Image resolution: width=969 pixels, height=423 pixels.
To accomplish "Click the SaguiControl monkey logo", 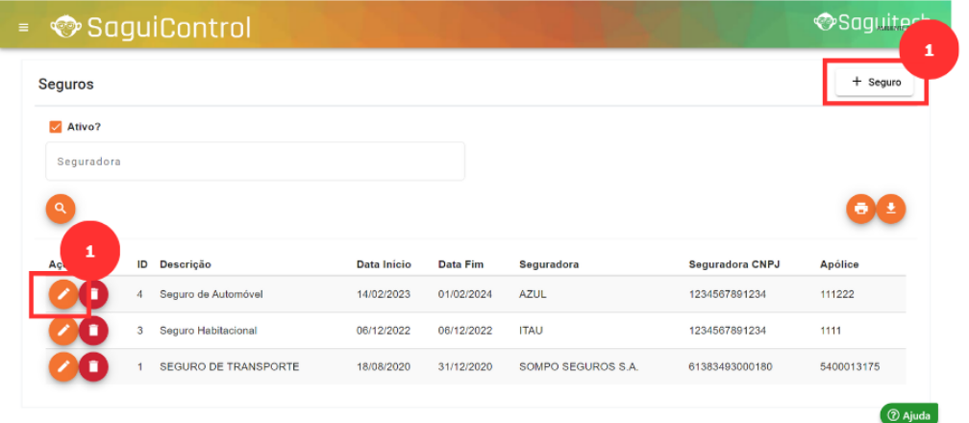I will [x=67, y=26].
